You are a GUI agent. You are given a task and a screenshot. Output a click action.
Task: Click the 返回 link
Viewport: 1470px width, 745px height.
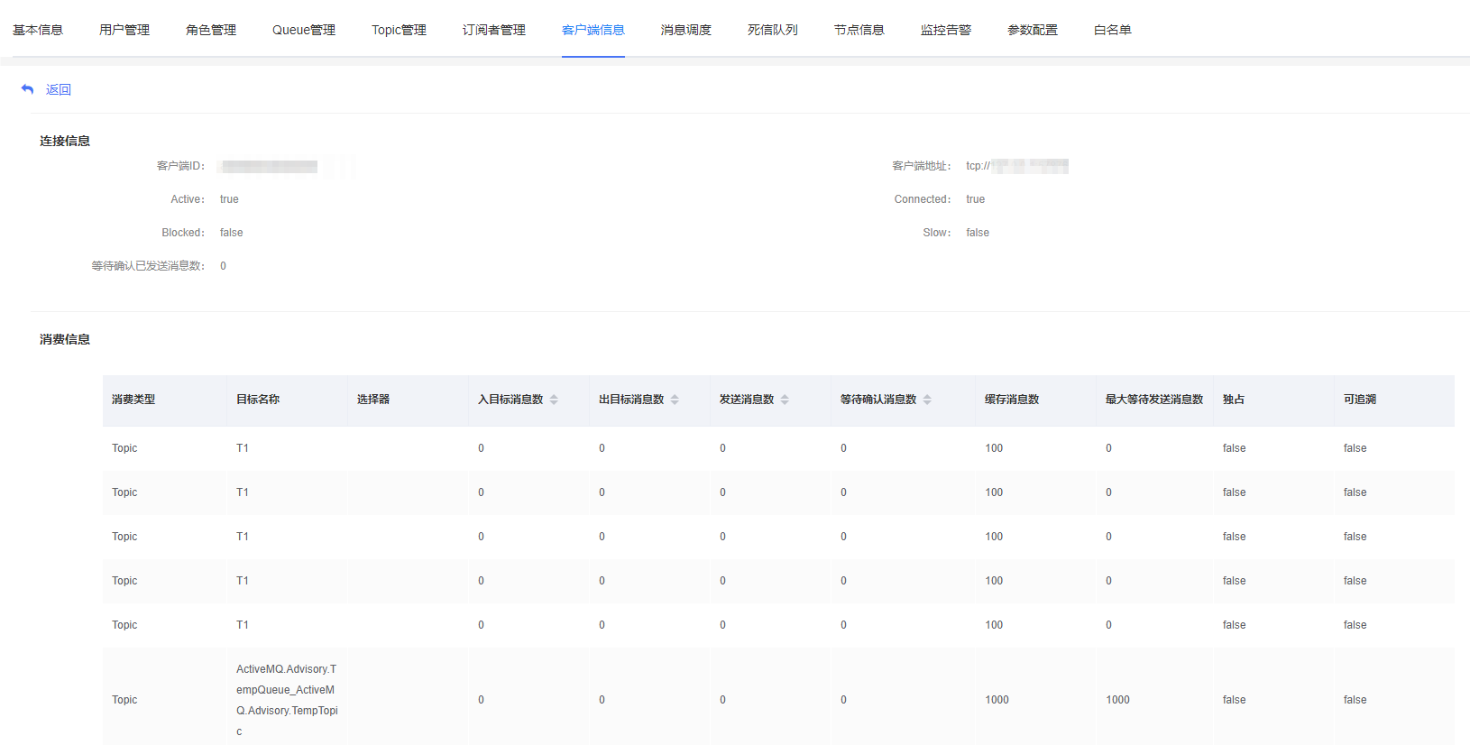pos(59,89)
